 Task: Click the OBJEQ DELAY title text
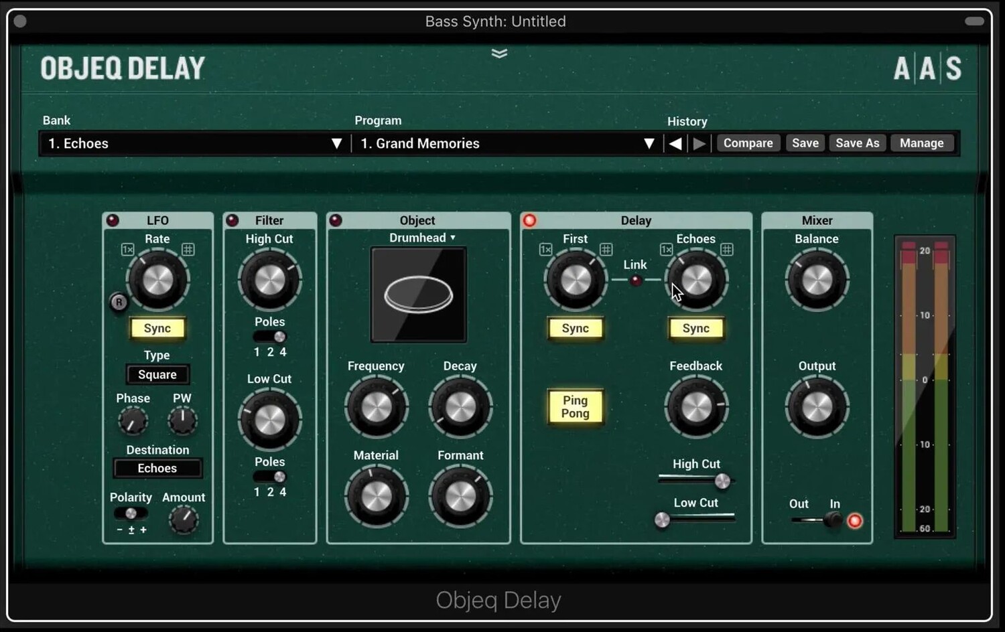(123, 68)
